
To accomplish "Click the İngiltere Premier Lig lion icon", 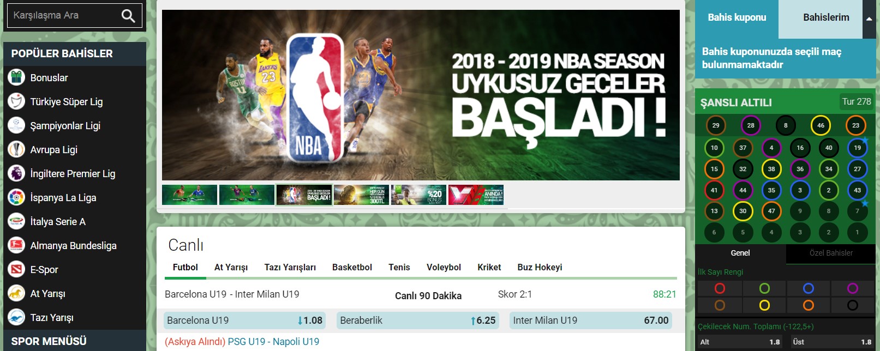I will pos(16,173).
